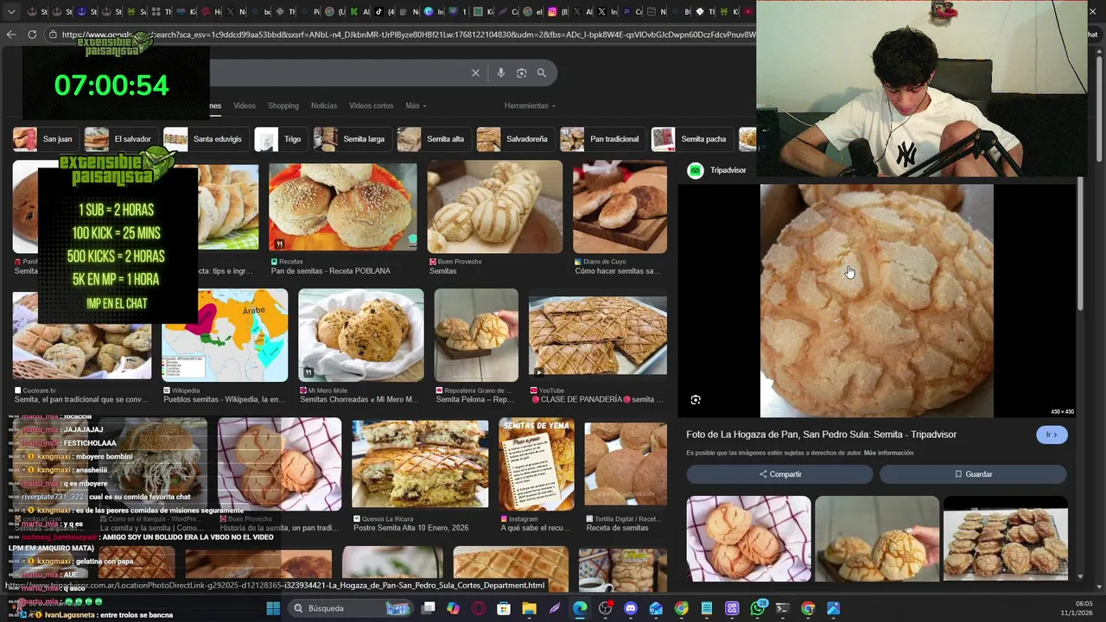
Task: Open the Mi Mero Mole Semitas Chorreadas image
Action: (361, 335)
